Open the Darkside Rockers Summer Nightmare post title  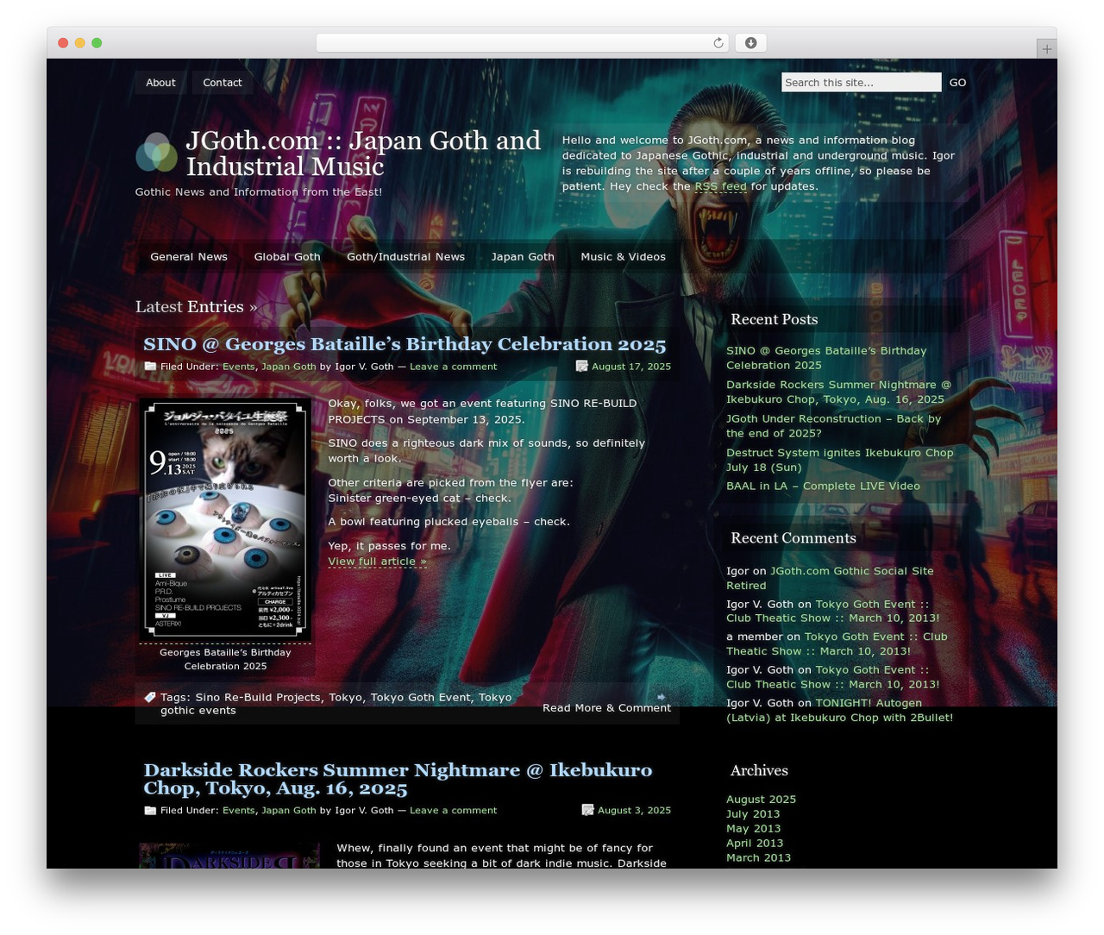click(x=398, y=779)
